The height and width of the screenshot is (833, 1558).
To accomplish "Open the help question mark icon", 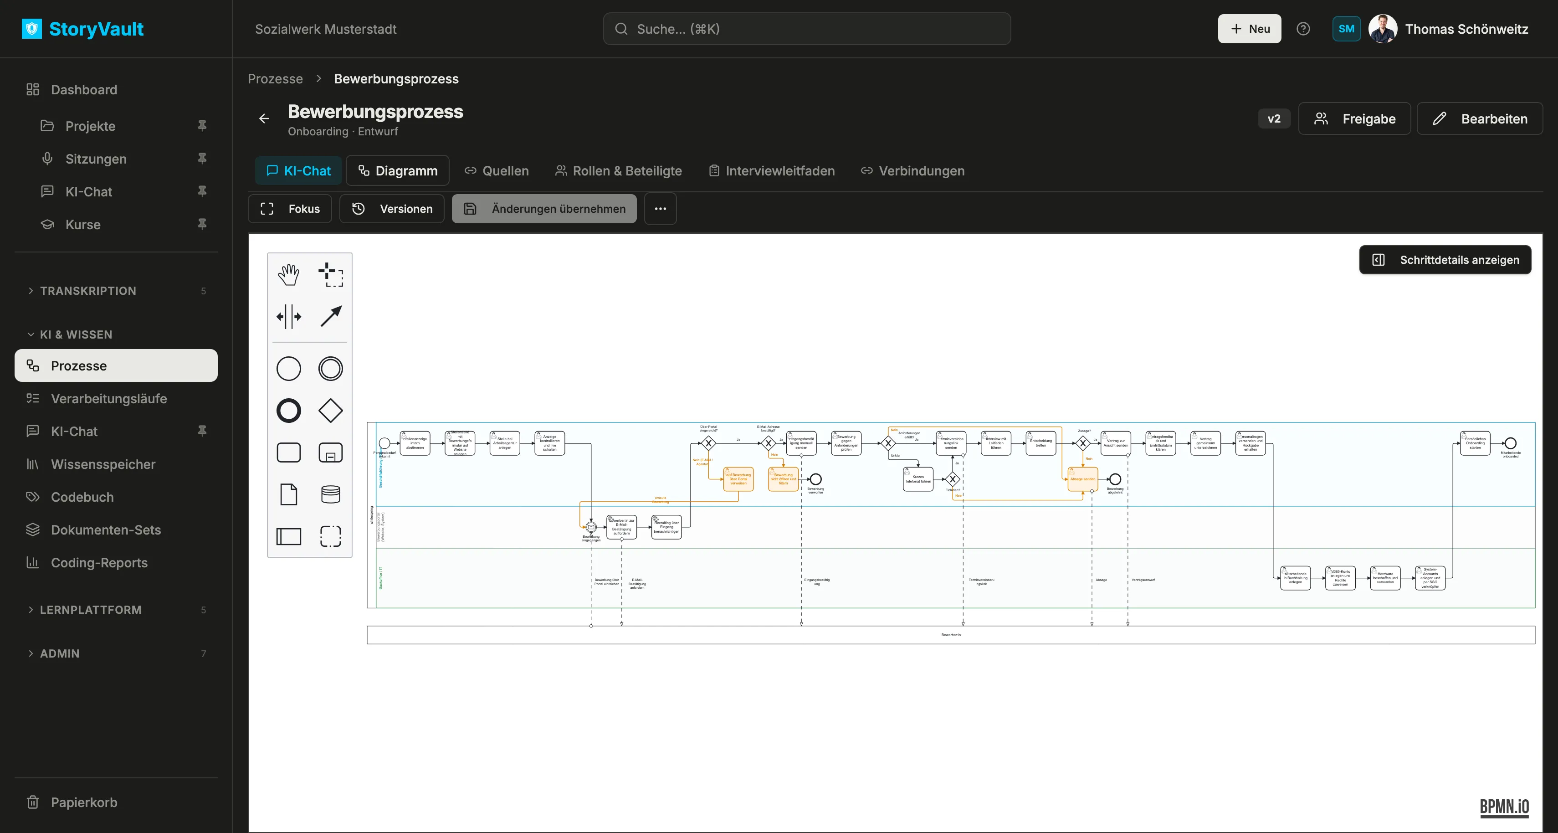I will (x=1303, y=29).
